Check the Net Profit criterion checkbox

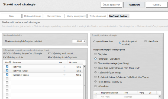96,97
